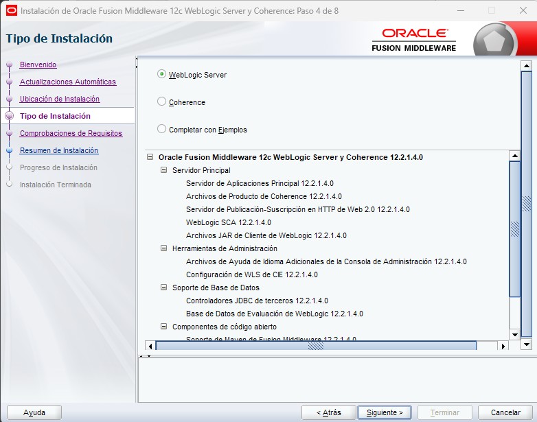
Task: Click the Oracle icon in title bar
Action: coord(11,10)
